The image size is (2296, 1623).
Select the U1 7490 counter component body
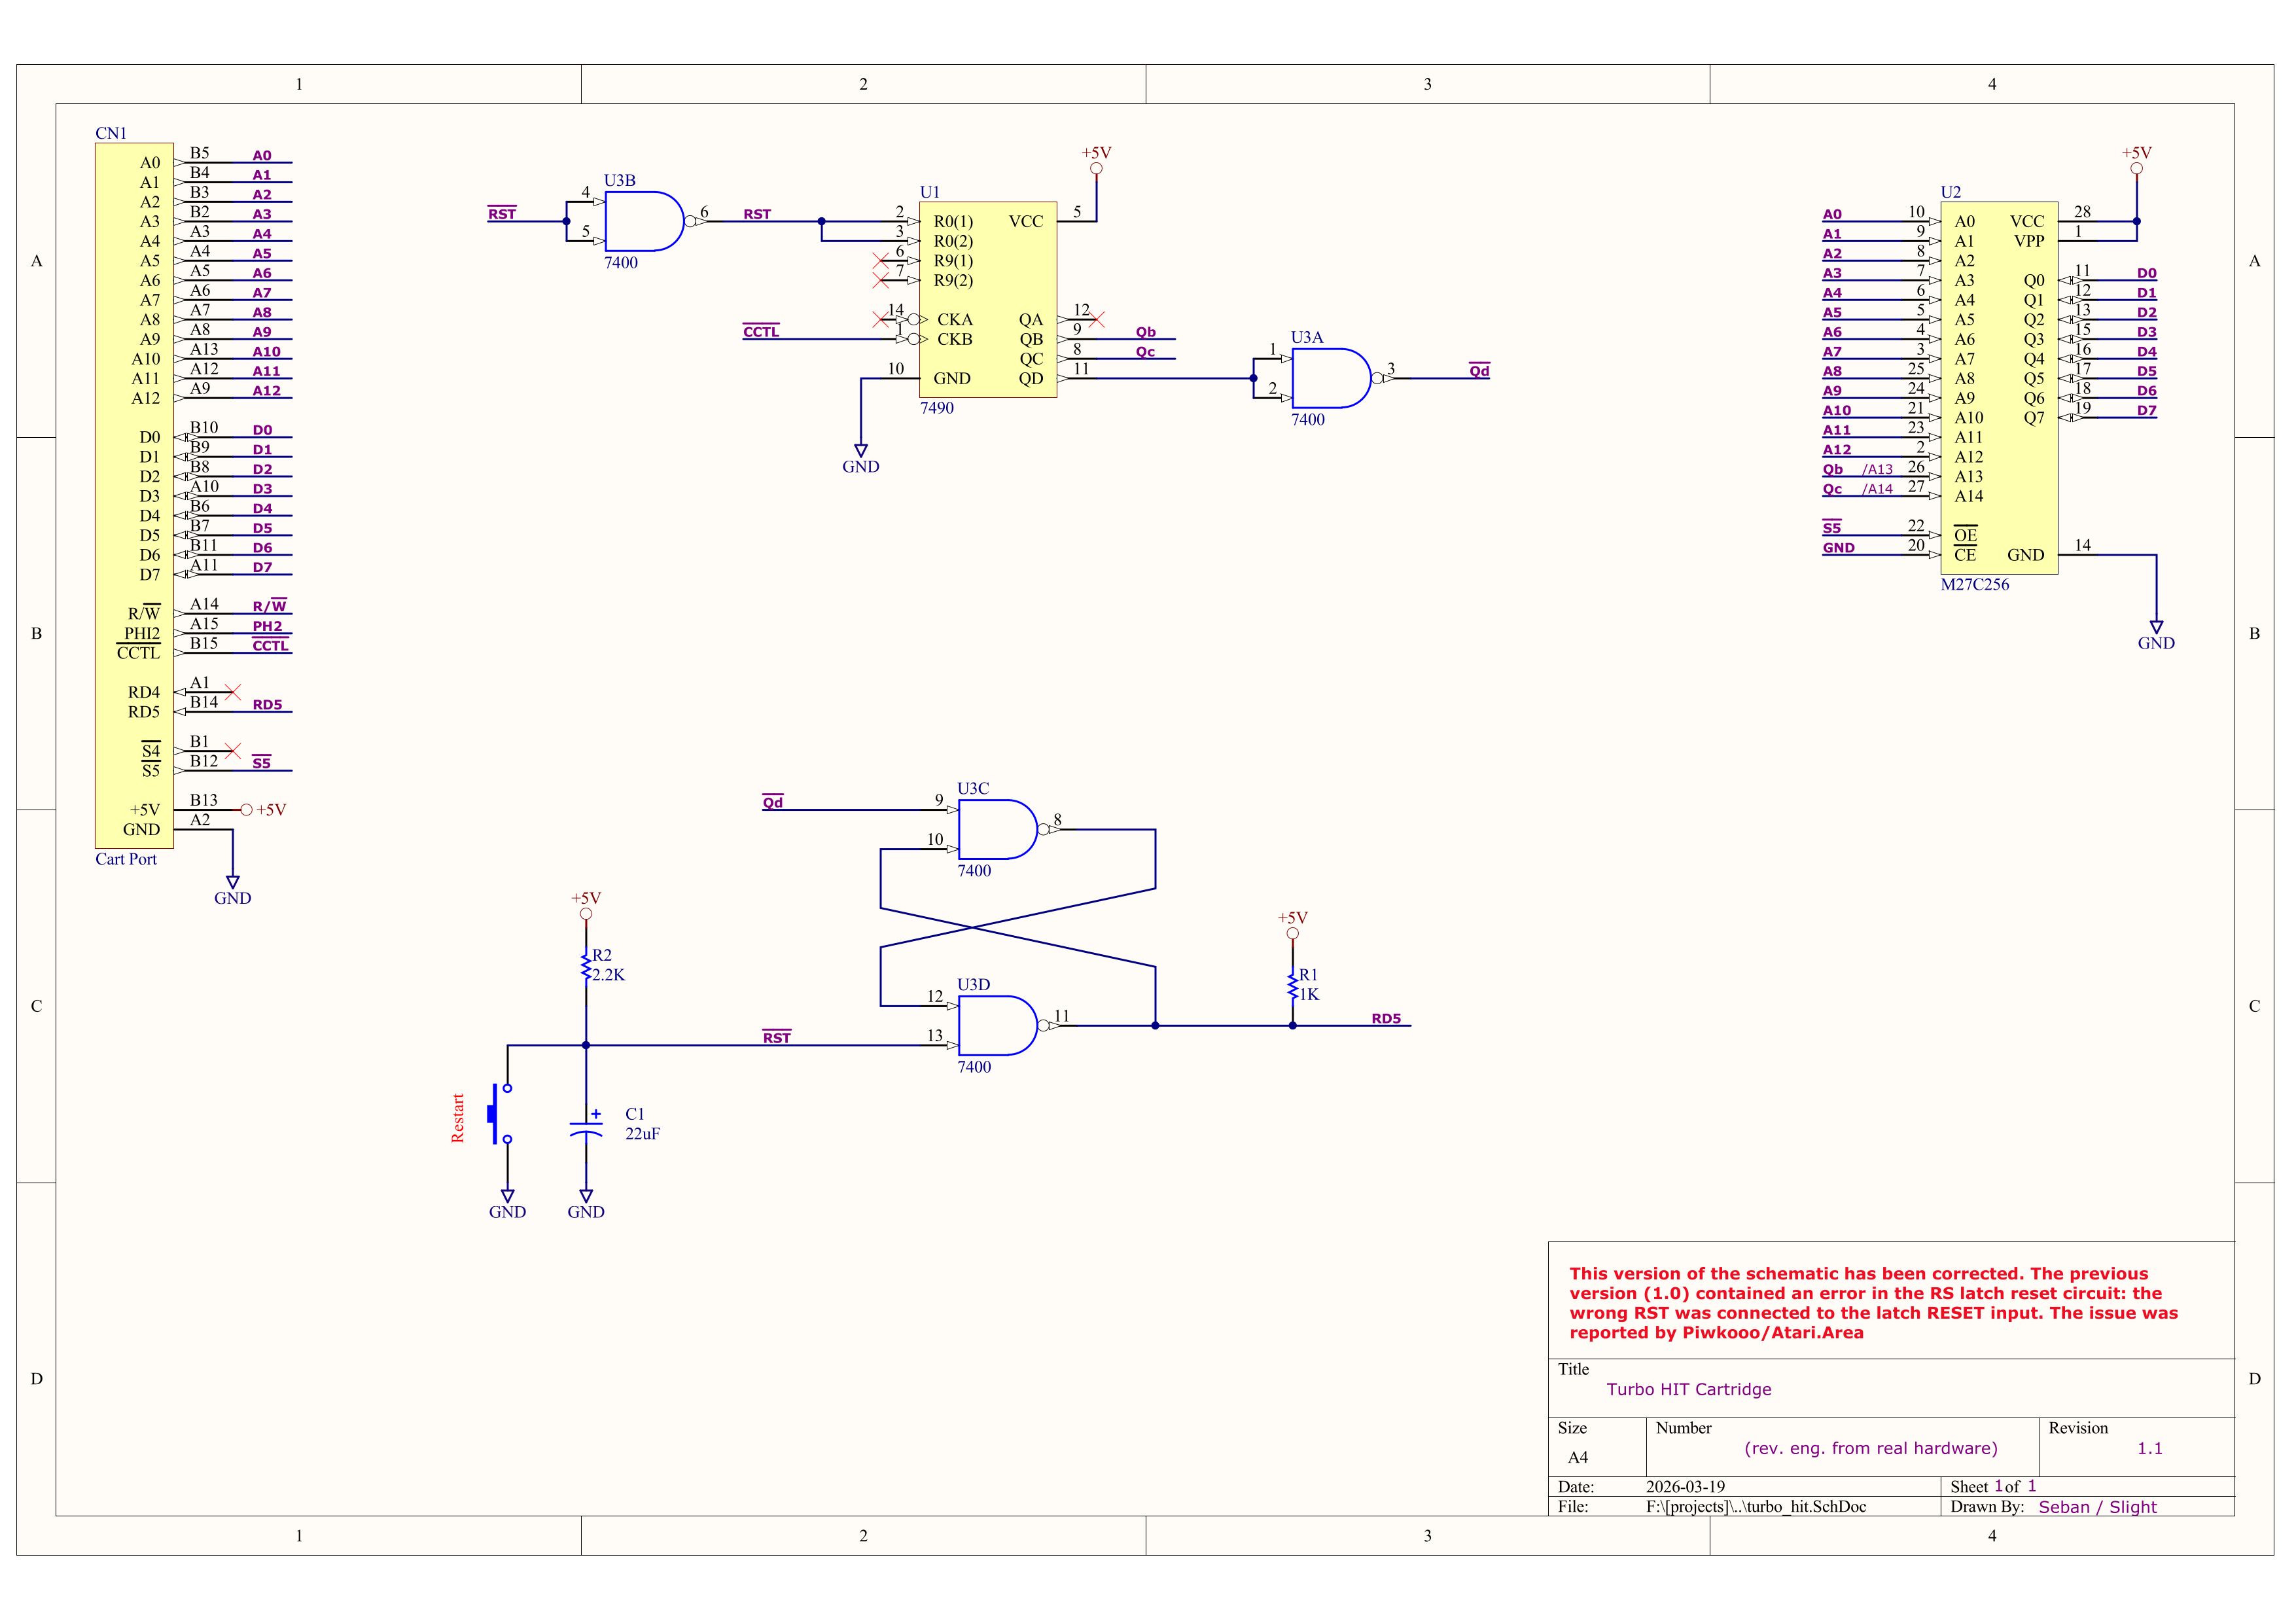[987, 299]
